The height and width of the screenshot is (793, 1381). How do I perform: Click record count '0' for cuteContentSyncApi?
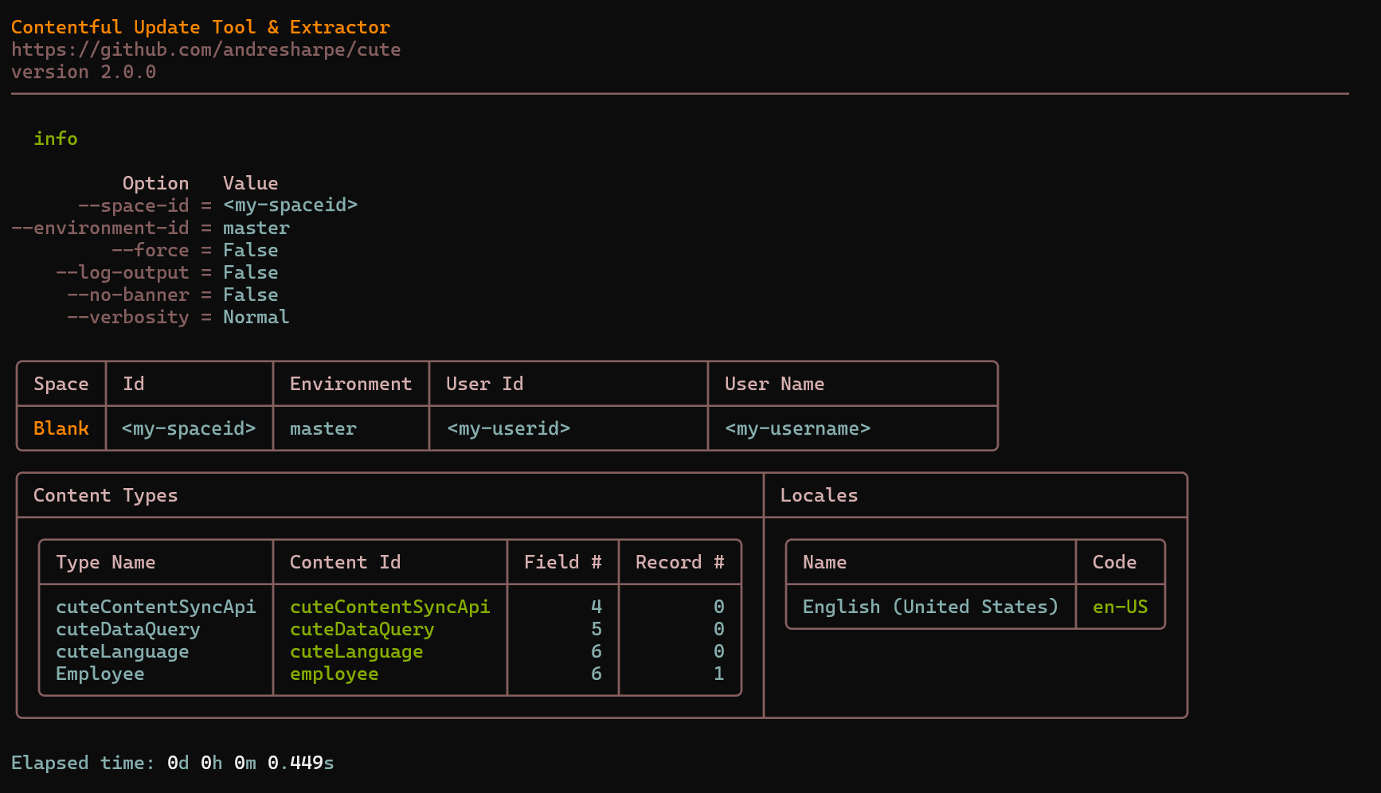coord(719,607)
